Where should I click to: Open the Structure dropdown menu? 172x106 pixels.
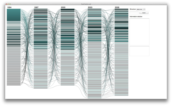point(141,9)
